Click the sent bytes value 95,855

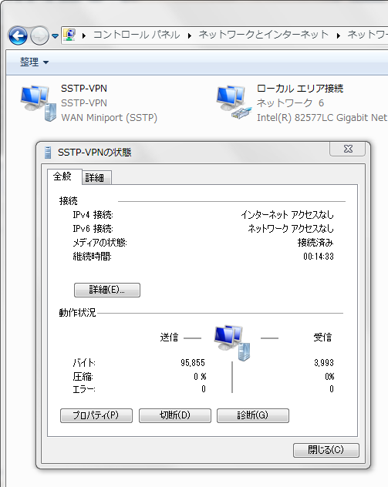193,363
